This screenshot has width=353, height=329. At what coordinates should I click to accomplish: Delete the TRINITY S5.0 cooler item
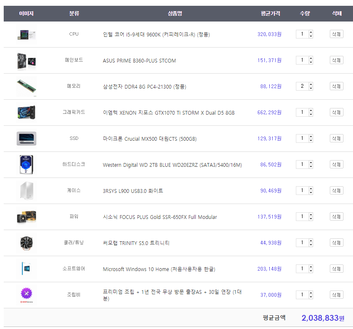coord(336,243)
